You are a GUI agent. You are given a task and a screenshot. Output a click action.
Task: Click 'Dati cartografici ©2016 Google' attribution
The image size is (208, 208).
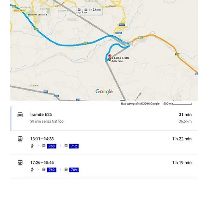(140, 104)
